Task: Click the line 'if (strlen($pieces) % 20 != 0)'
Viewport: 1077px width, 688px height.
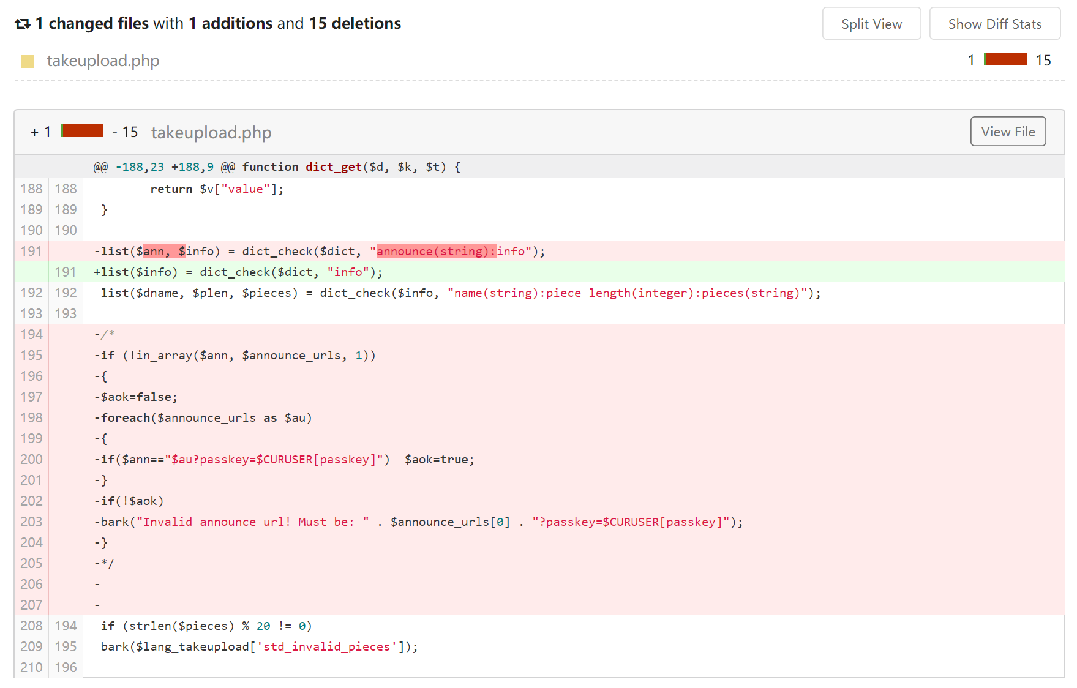Action: [574, 626]
